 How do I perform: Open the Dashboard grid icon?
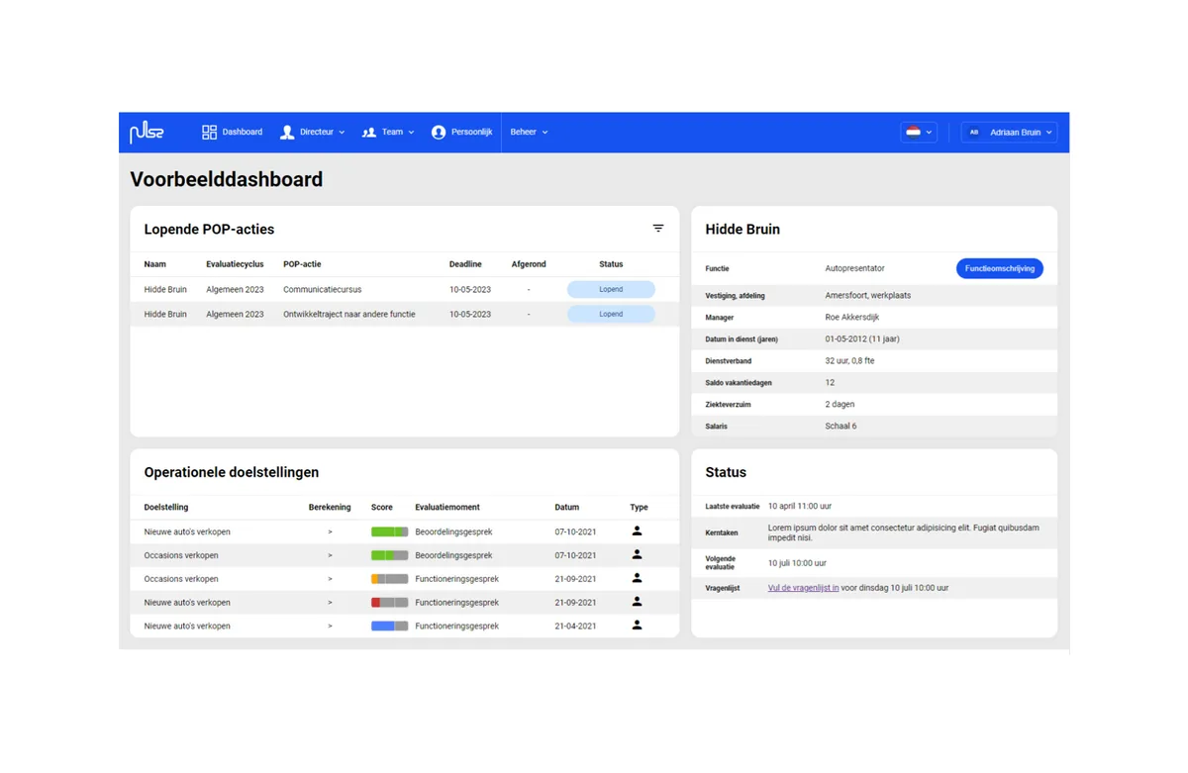[209, 132]
